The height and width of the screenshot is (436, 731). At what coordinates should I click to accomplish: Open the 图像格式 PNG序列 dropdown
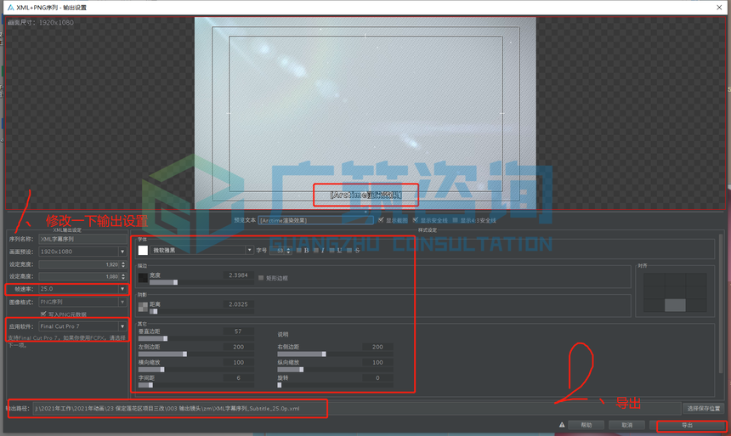(x=82, y=302)
